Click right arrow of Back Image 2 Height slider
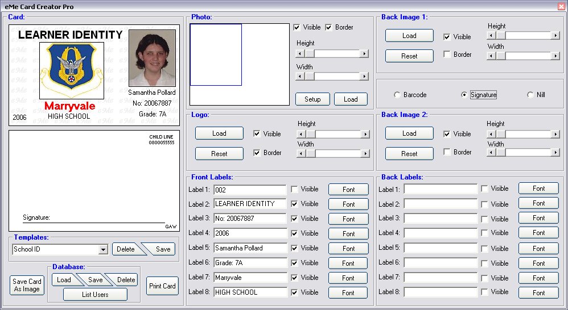The width and height of the screenshot is (568, 310). tap(555, 133)
